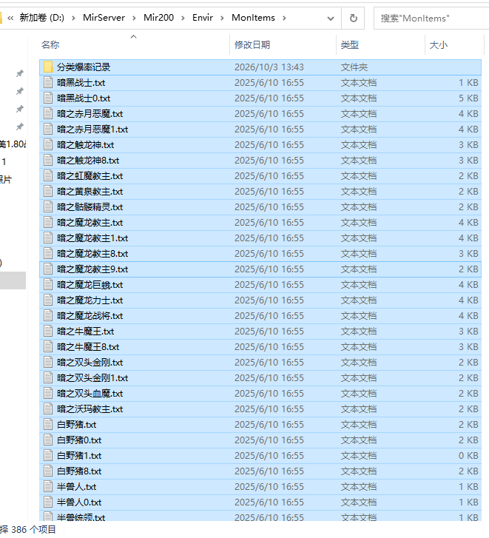Click the MirServer breadcrumb

coord(104,18)
